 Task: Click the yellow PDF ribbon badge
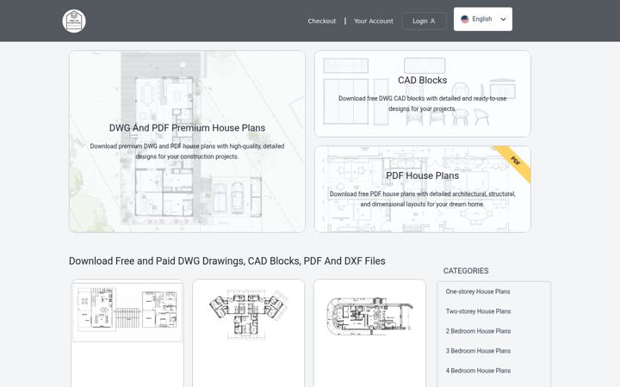pos(513,163)
